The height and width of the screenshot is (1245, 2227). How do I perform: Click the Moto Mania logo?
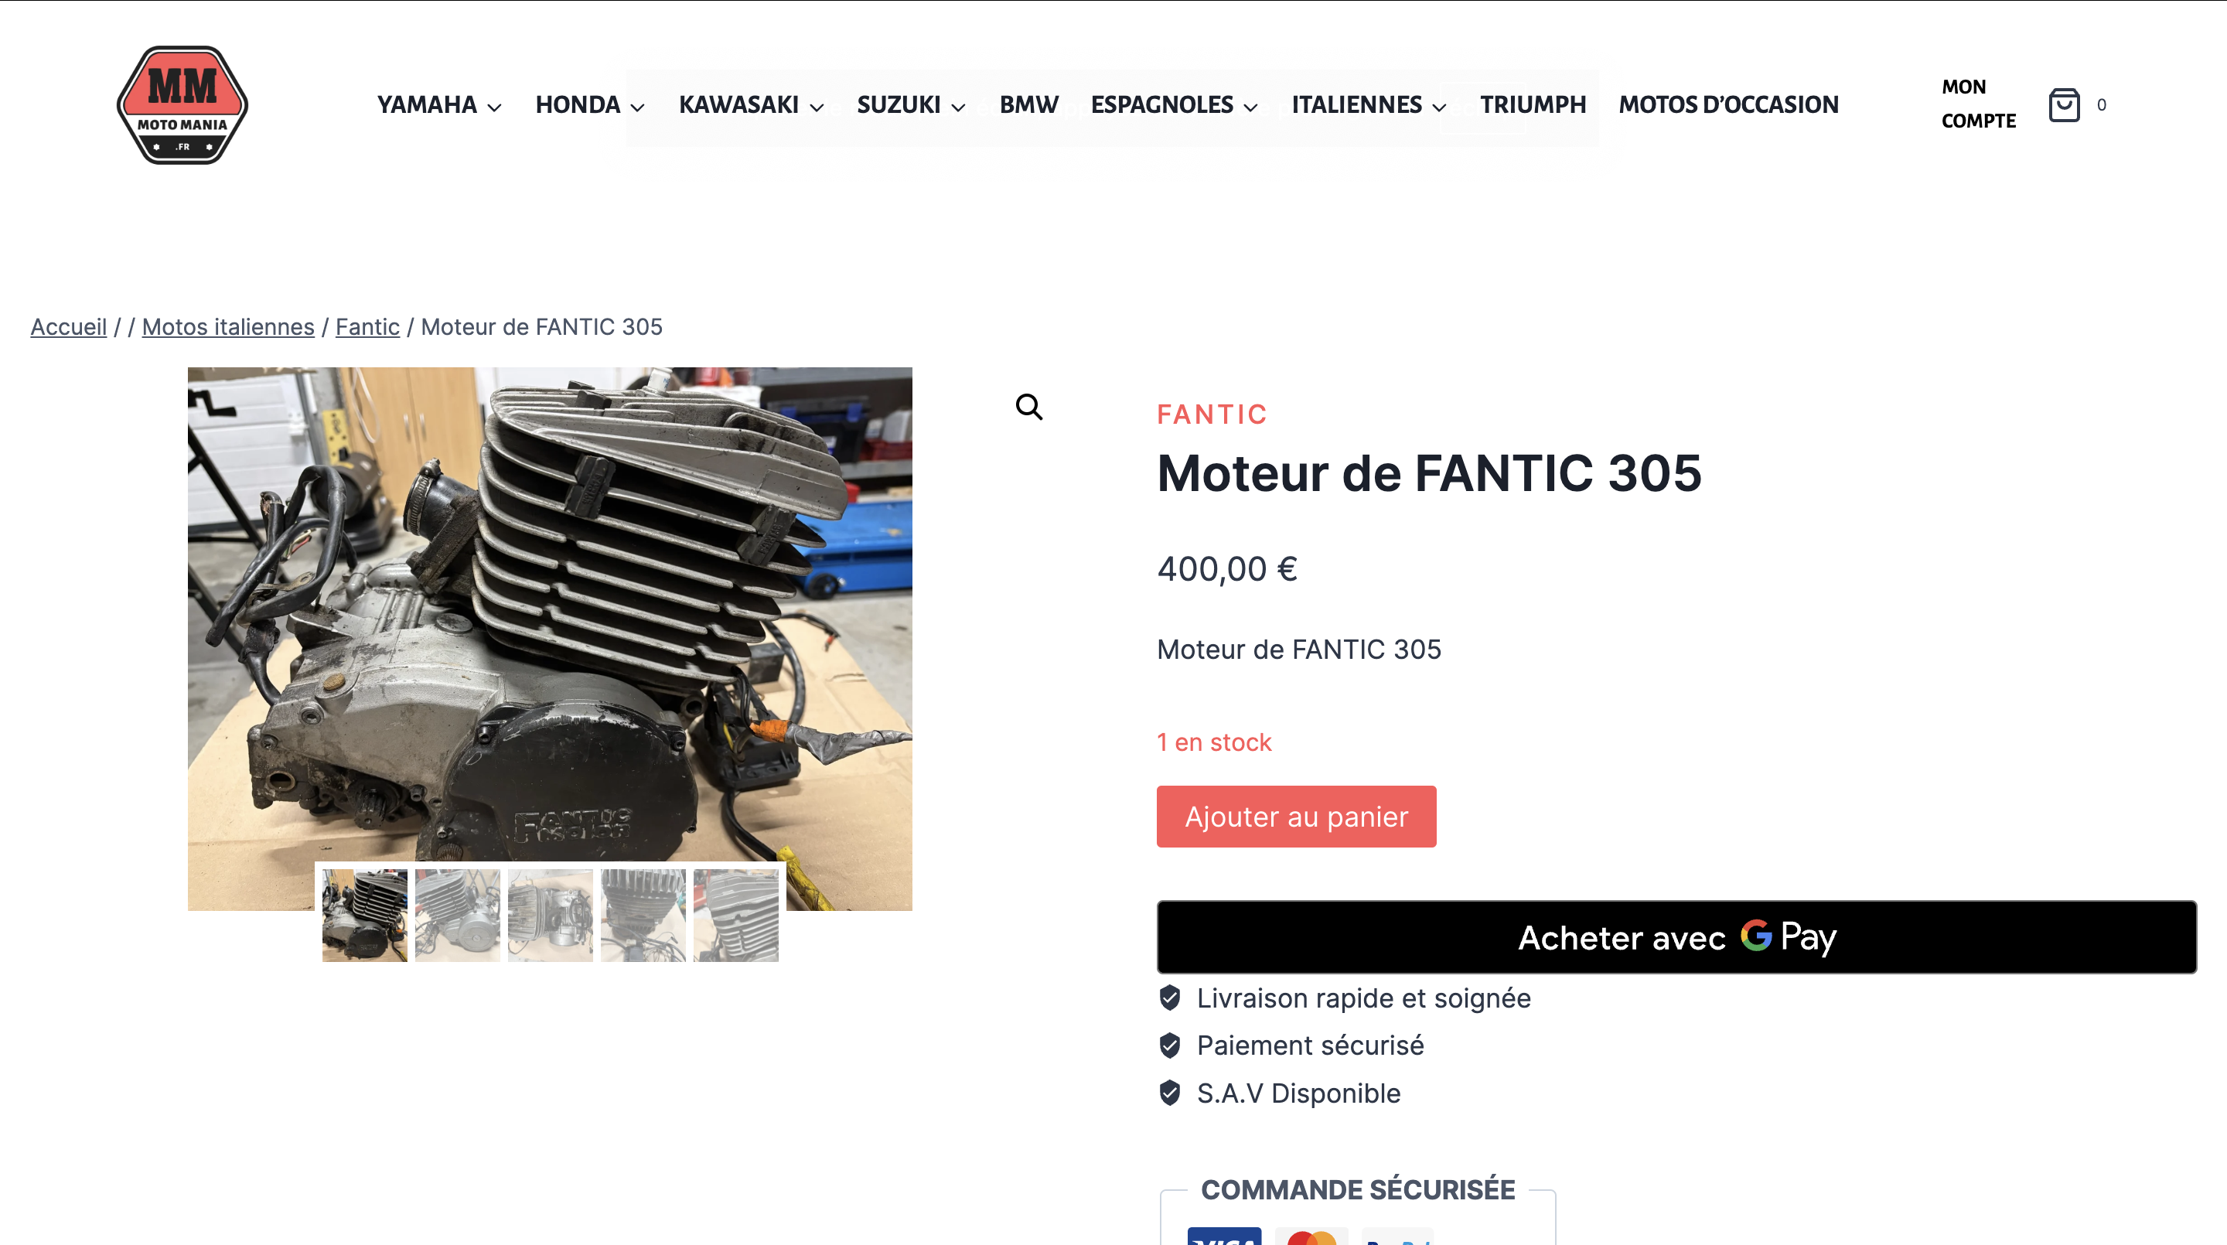tap(182, 104)
